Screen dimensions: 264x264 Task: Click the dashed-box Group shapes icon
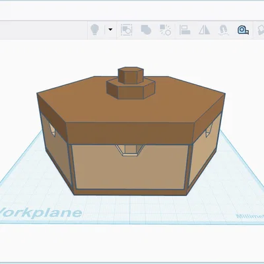[x=127, y=30]
